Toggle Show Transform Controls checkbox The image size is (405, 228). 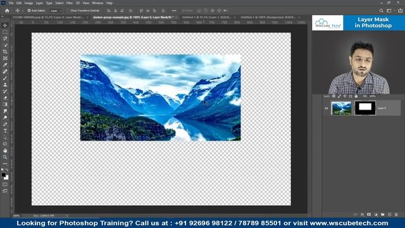click(x=68, y=11)
